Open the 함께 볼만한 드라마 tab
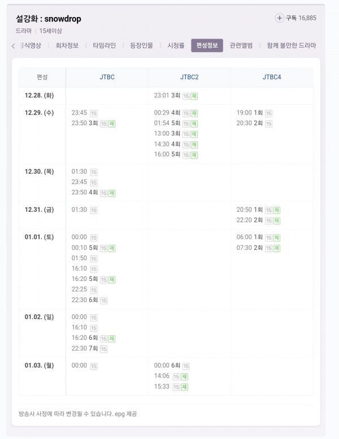This screenshot has height=439, width=339. pyautogui.click(x=291, y=46)
